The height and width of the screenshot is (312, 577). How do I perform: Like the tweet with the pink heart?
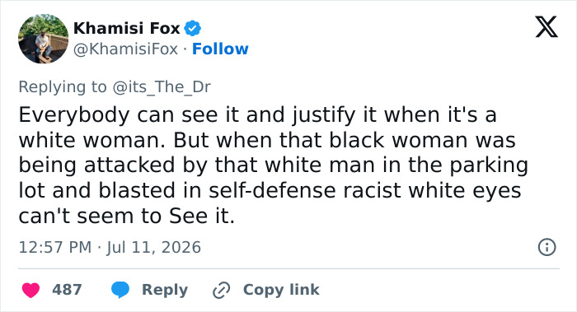point(31,290)
